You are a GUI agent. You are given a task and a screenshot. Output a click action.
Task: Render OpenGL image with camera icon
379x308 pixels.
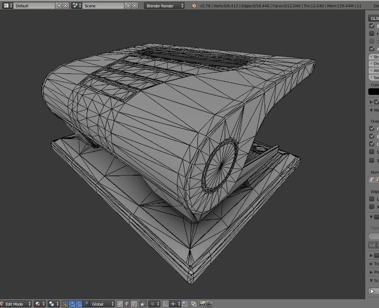[x=202, y=304]
